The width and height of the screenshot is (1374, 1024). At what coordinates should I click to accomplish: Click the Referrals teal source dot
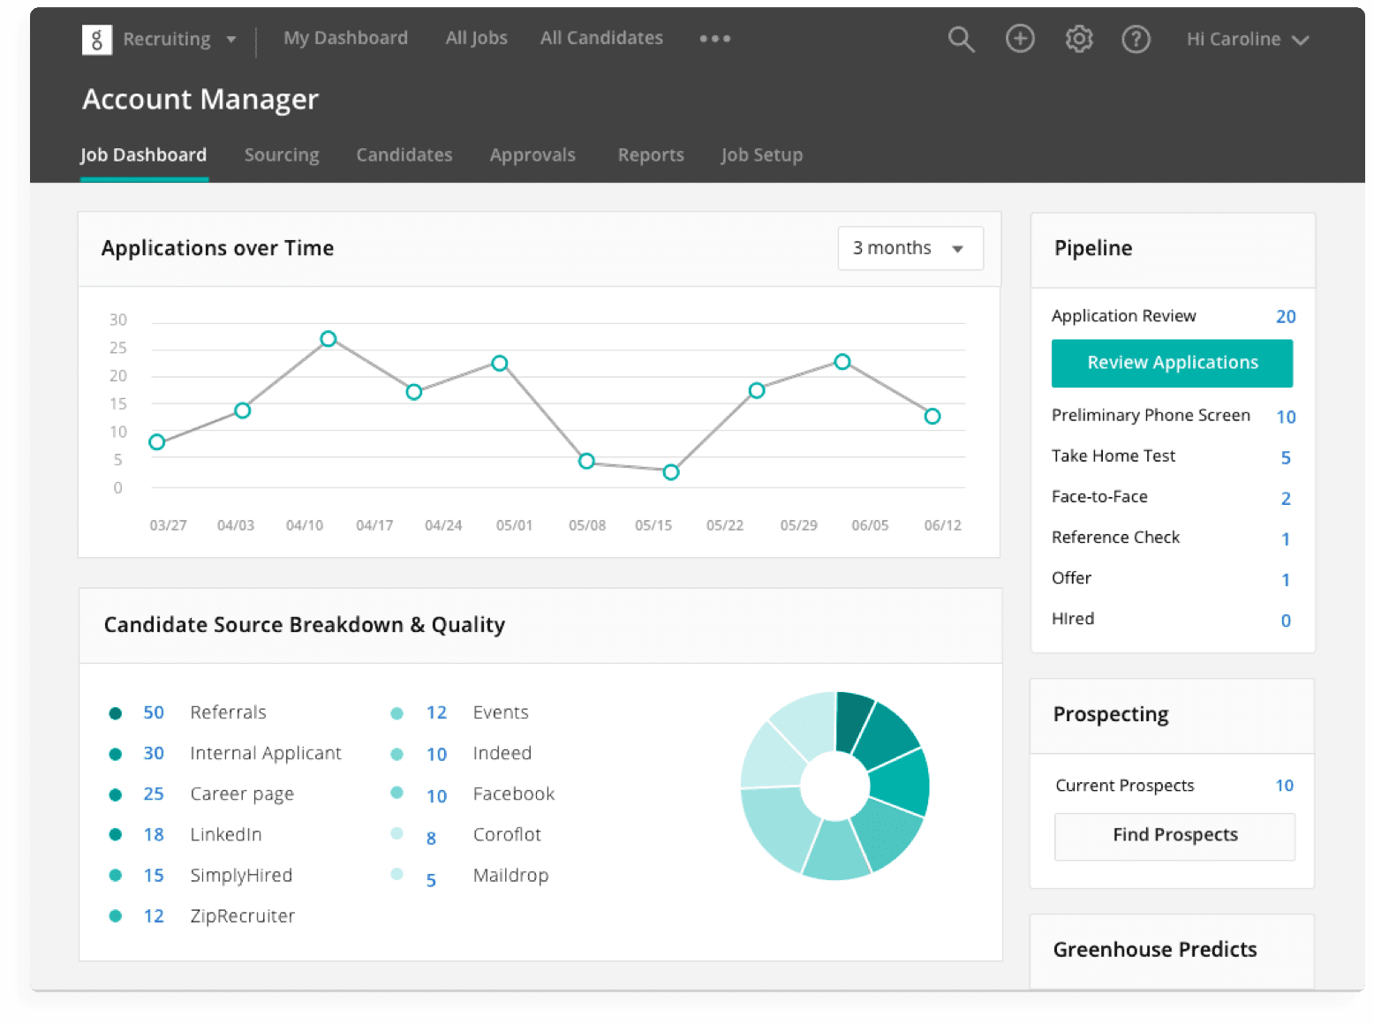click(x=117, y=712)
